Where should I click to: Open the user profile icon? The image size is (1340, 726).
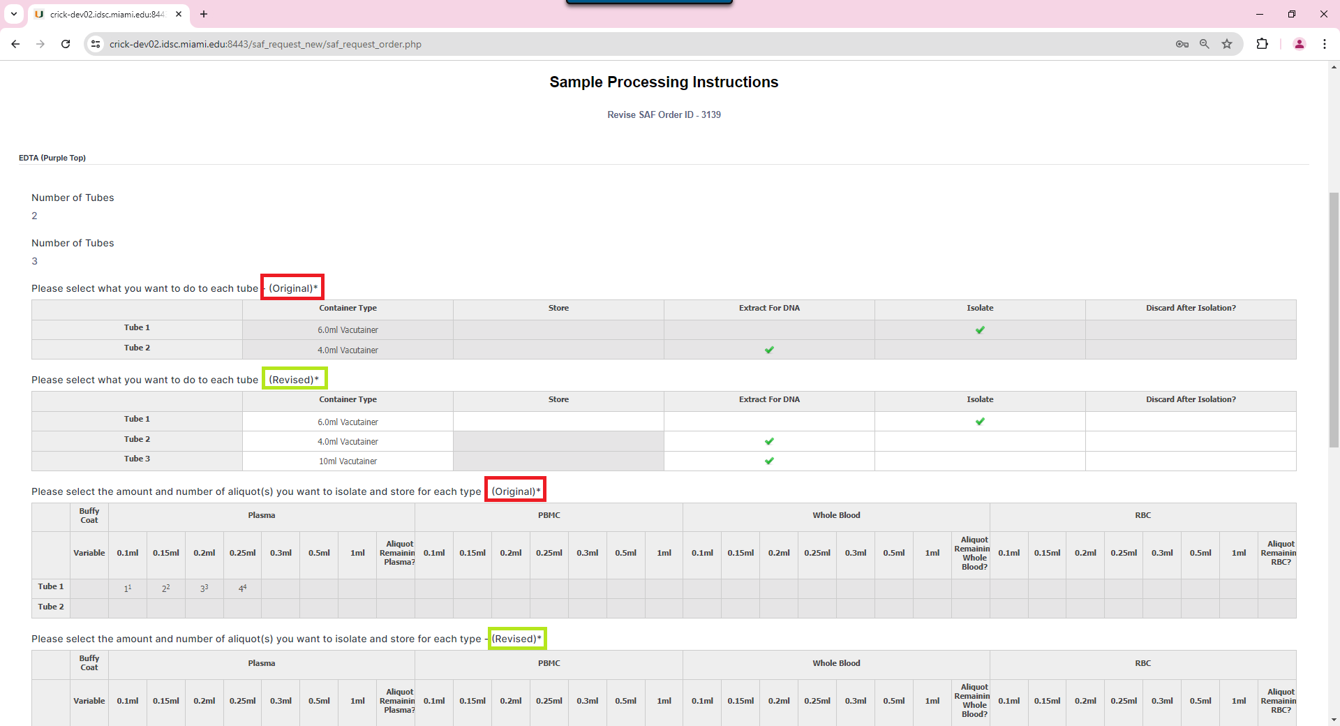(1299, 44)
